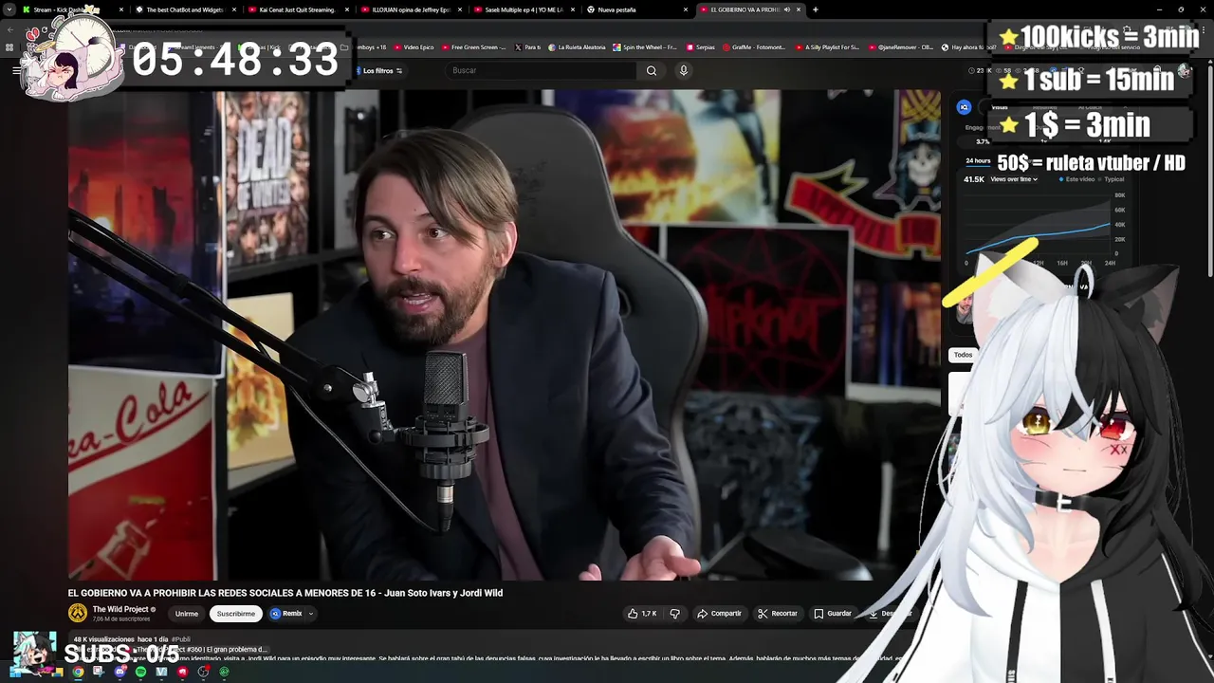Open Discord from the Windows taskbar
The height and width of the screenshot is (683, 1214).
pyautogui.click(x=120, y=672)
